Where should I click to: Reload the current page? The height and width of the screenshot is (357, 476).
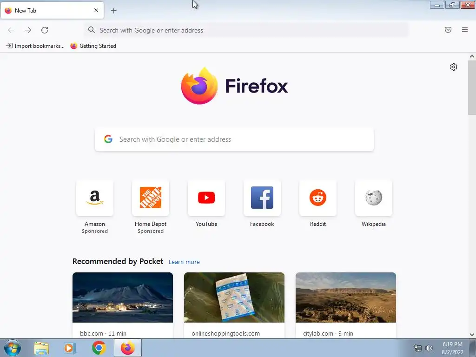pyautogui.click(x=45, y=30)
